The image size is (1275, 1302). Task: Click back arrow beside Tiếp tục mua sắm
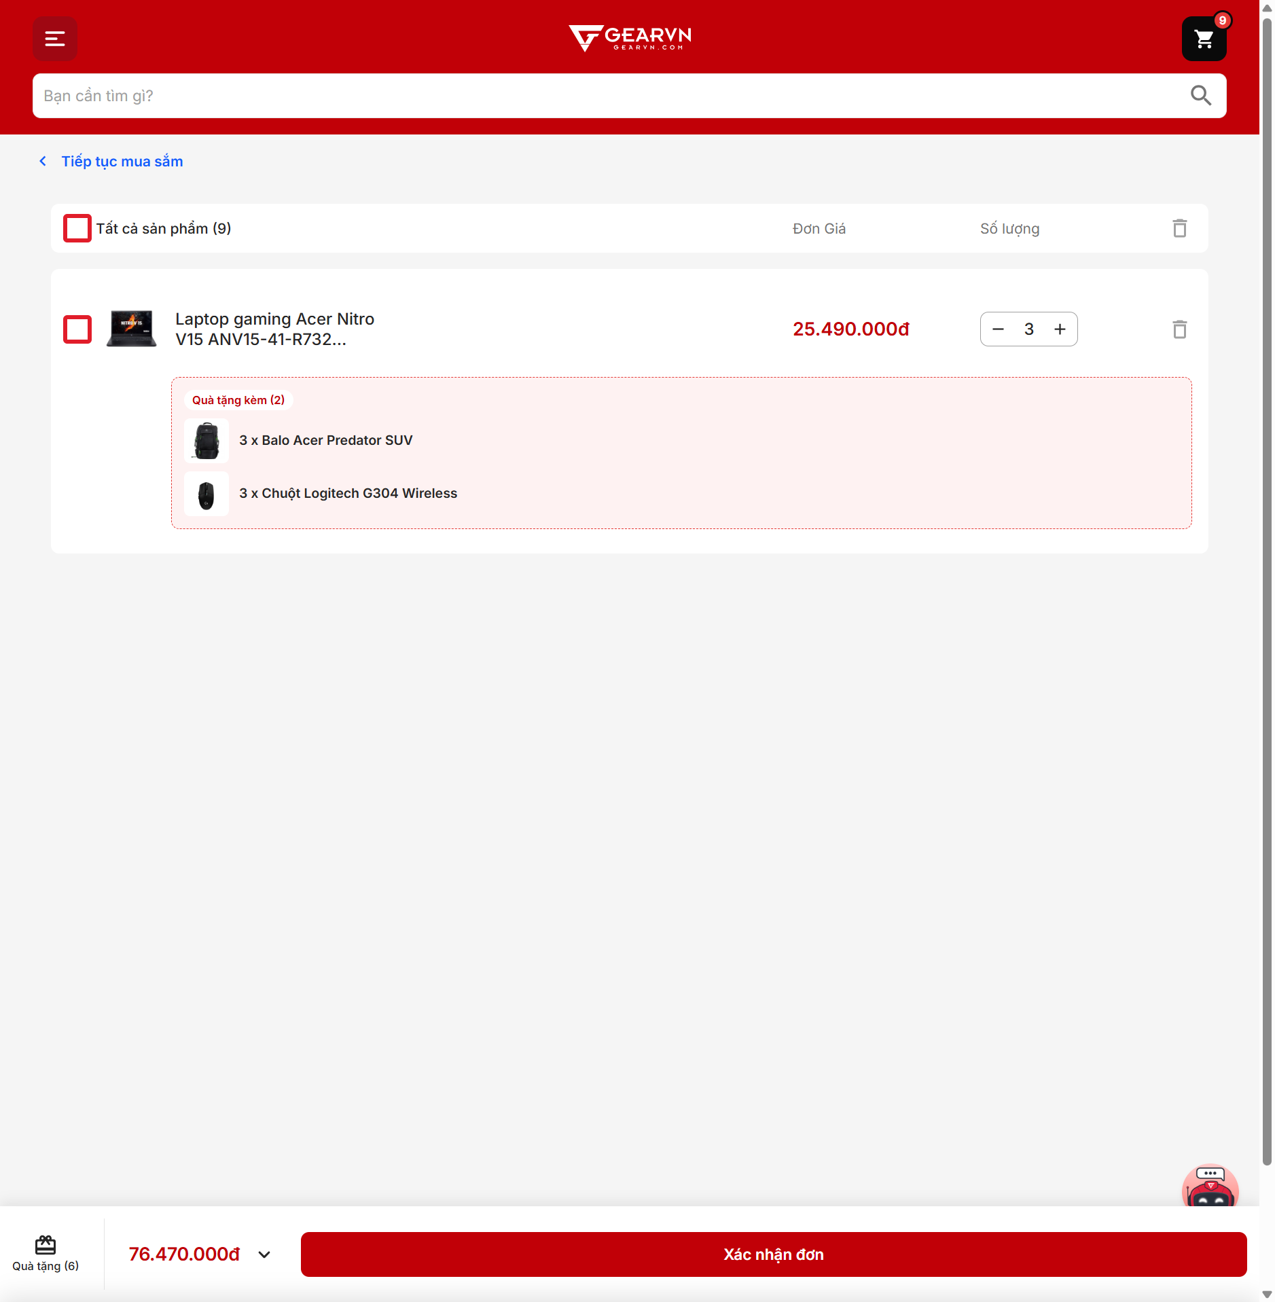point(43,161)
